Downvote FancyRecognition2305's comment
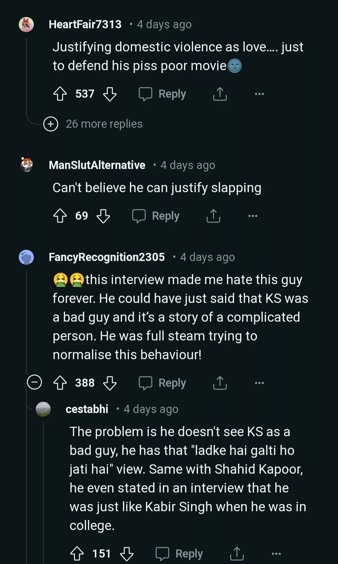This screenshot has height=564, width=338. click(110, 383)
